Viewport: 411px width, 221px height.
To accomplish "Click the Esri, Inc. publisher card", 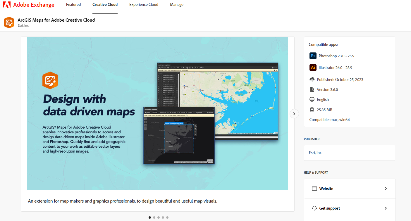I will coord(349,153).
